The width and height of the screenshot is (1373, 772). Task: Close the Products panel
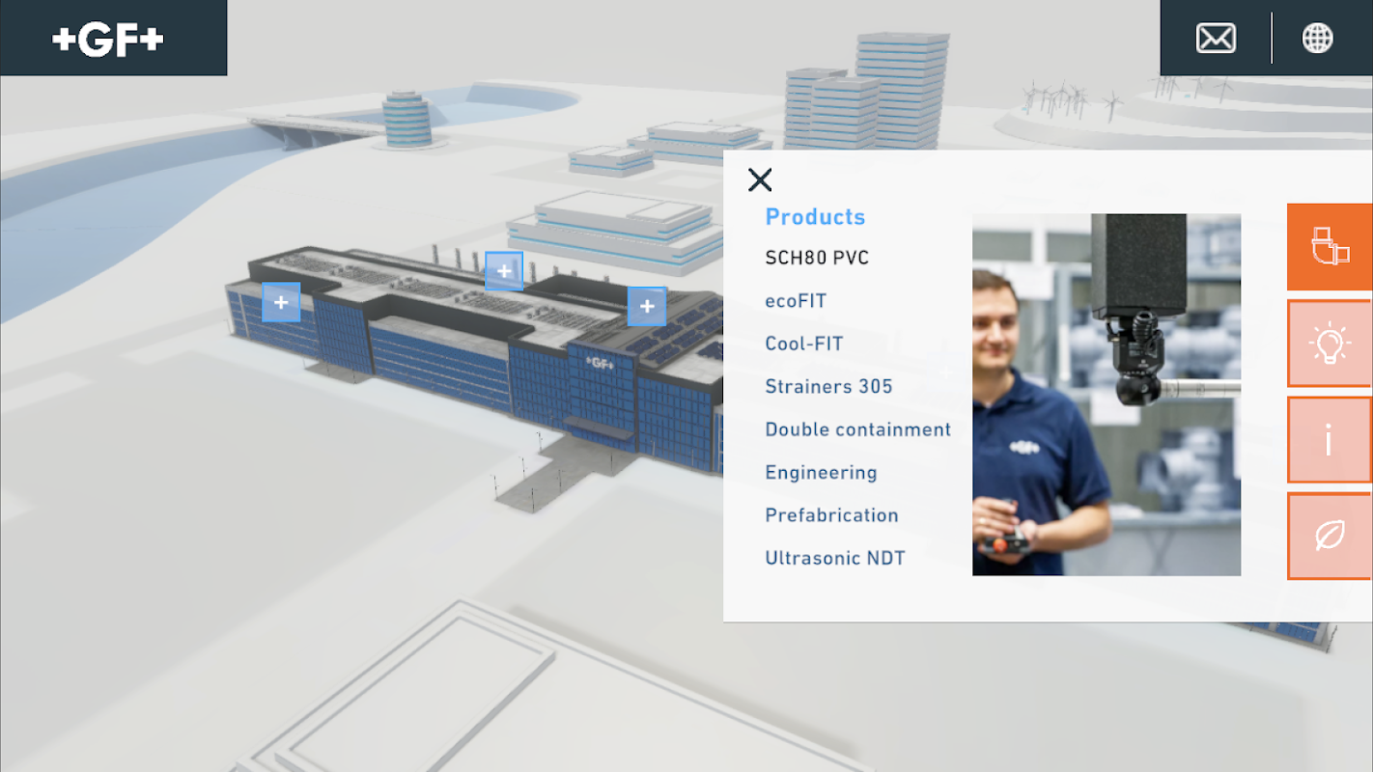pos(760,179)
